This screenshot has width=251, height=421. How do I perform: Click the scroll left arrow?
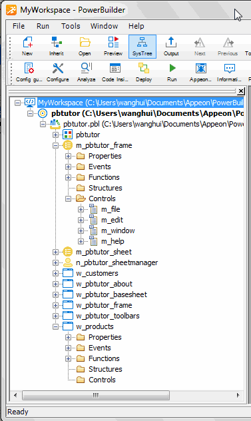tap(15, 395)
